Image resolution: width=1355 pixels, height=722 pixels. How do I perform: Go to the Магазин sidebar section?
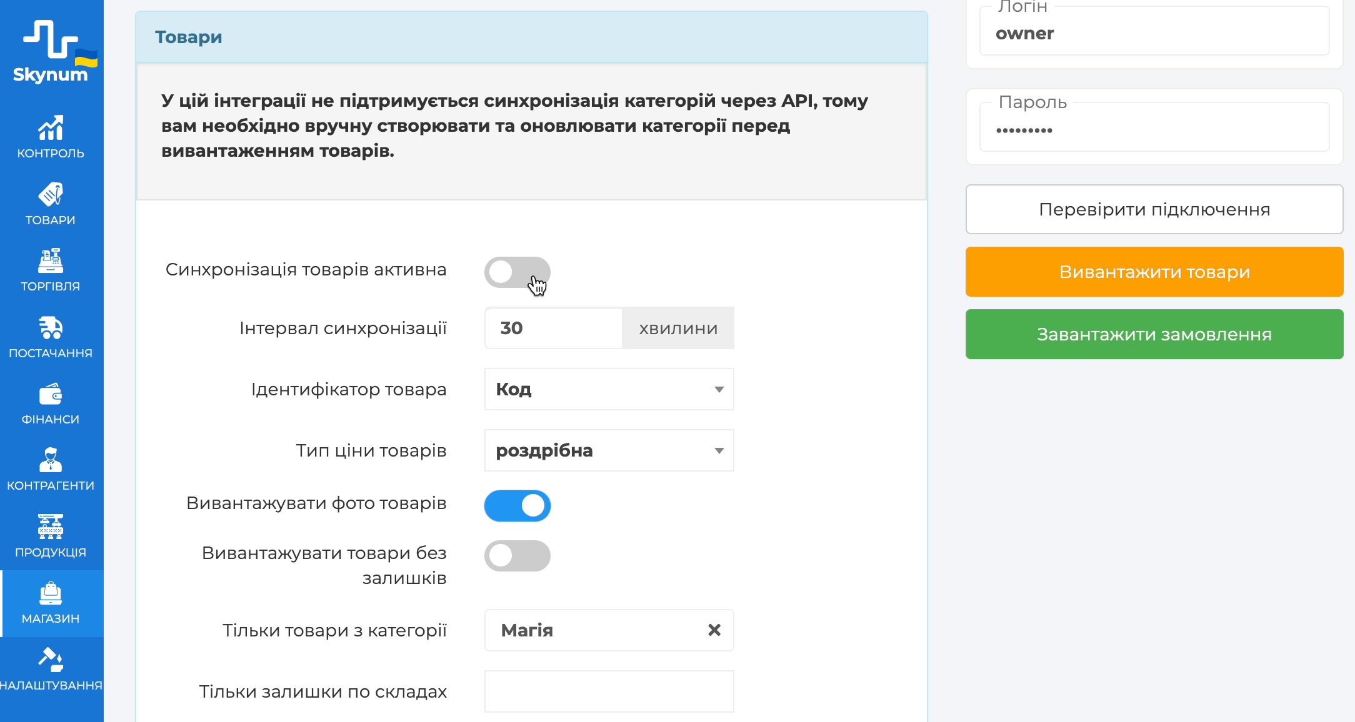point(51,603)
